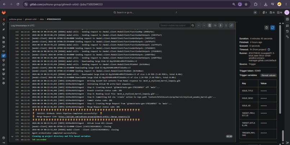290x145 pixels.
Task: Jump to previous search result chevron
Action: 199,25
